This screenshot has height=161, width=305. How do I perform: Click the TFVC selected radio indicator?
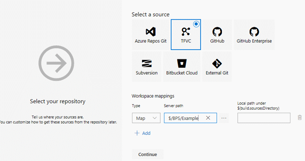coord(196,24)
